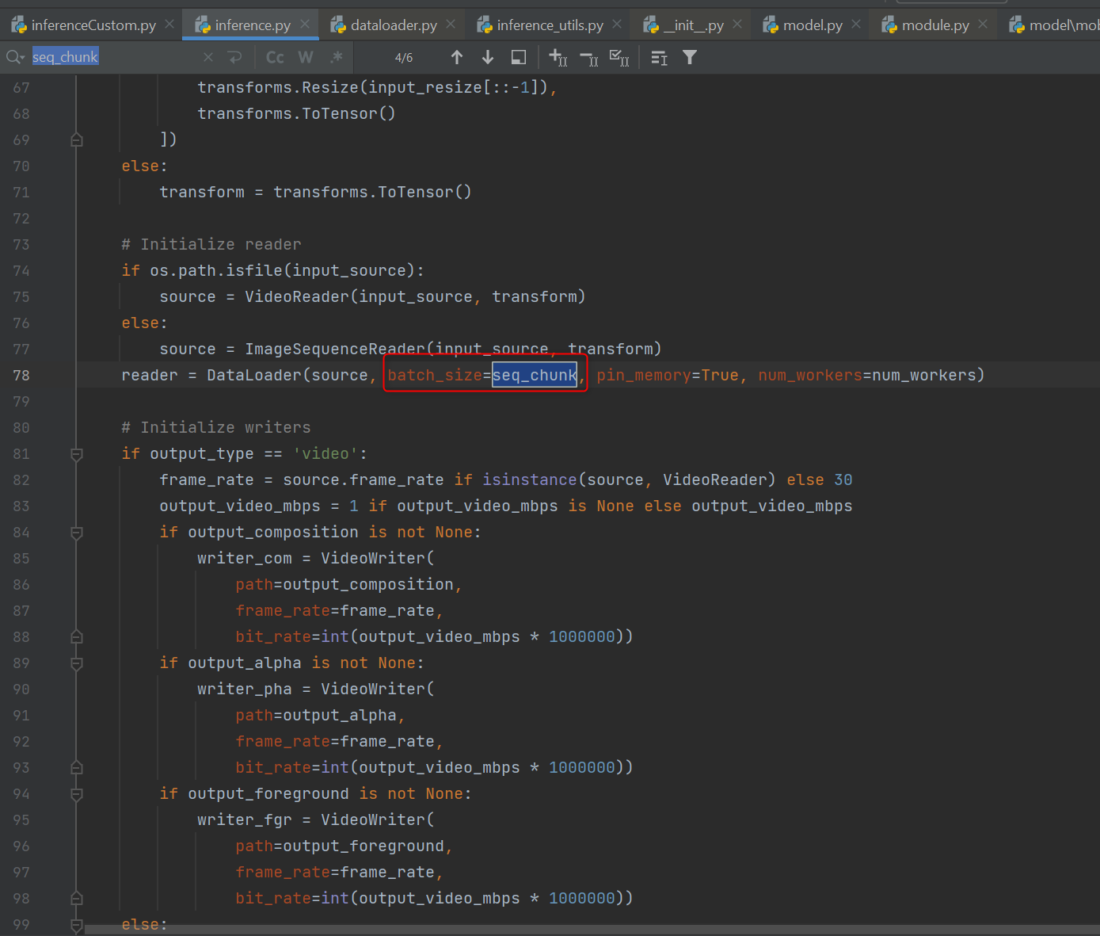1100x936 pixels.
Task: Toggle fold marker at line 93
Action: click(x=77, y=768)
